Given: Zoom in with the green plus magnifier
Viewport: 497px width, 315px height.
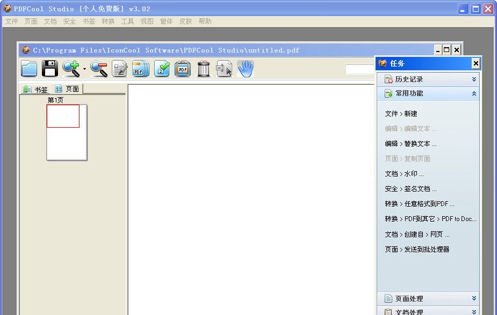Looking at the screenshot, I should [71, 69].
